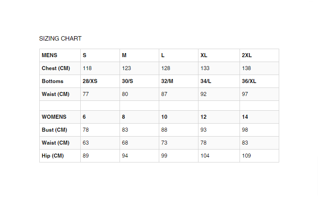Select the chest value 118
This screenshot has height=204, width=318.
[87, 68]
